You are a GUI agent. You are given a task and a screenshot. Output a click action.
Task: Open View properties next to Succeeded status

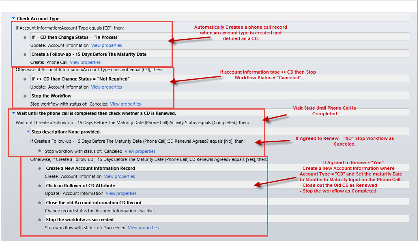tap(143, 228)
